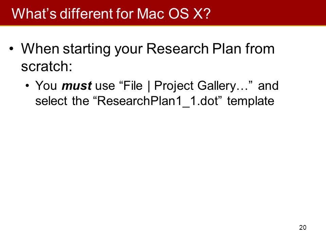Screen dimensions: 326x244
Task: Click the word "You" in the sub-bullet
Action: point(46,85)
